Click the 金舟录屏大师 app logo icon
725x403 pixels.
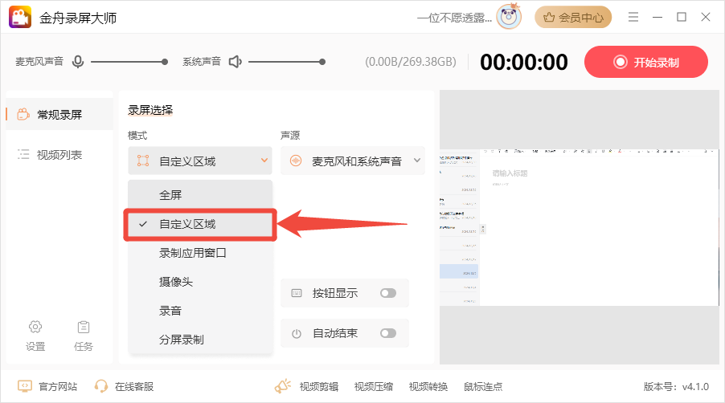(x=20, y=17)
